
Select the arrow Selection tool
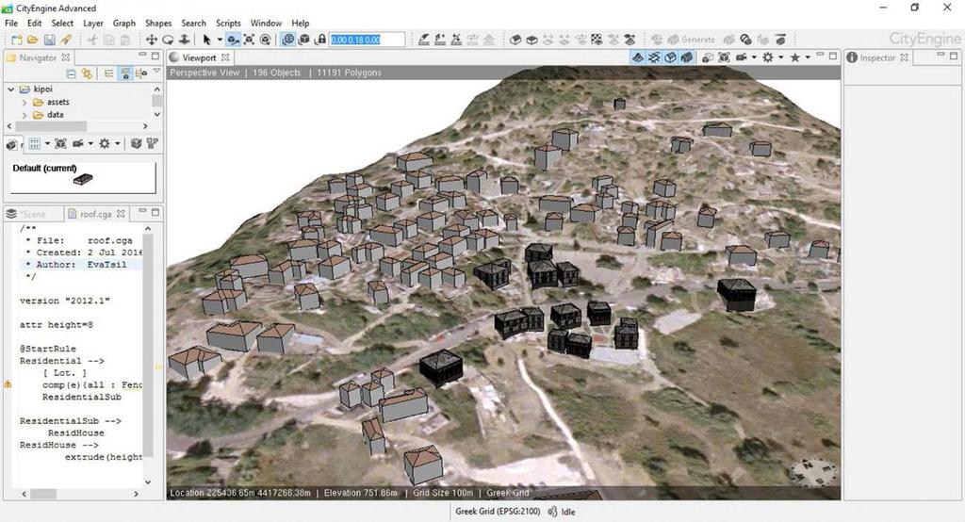(206, 40)
